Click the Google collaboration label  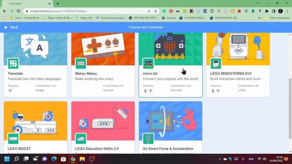pos(40,90)
